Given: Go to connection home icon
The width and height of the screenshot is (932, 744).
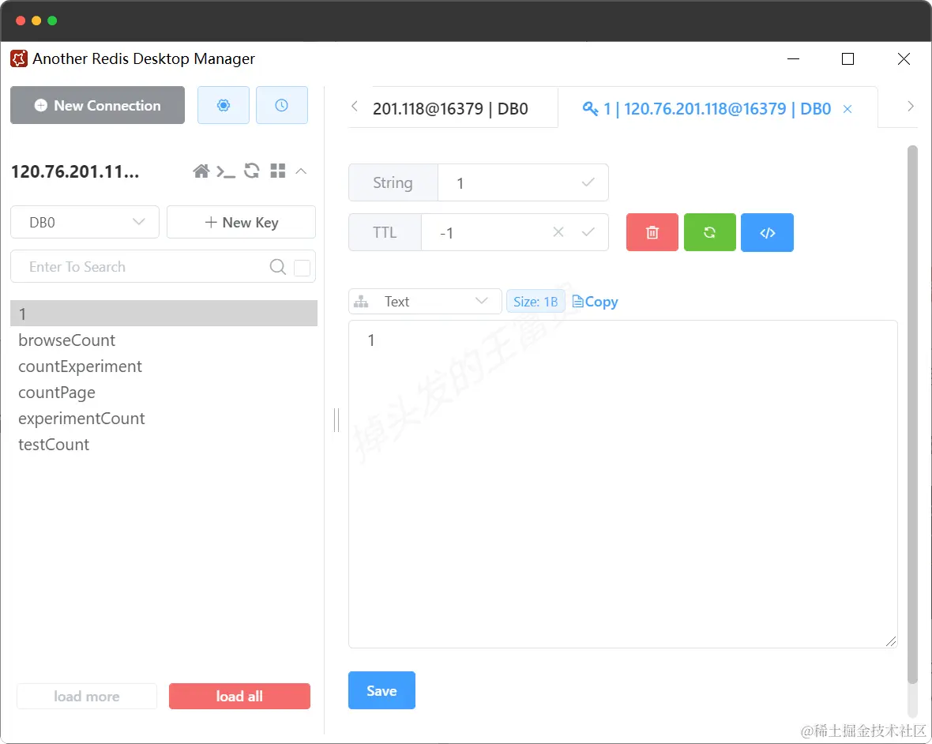Looking at the screenshot, I should 201,171.
